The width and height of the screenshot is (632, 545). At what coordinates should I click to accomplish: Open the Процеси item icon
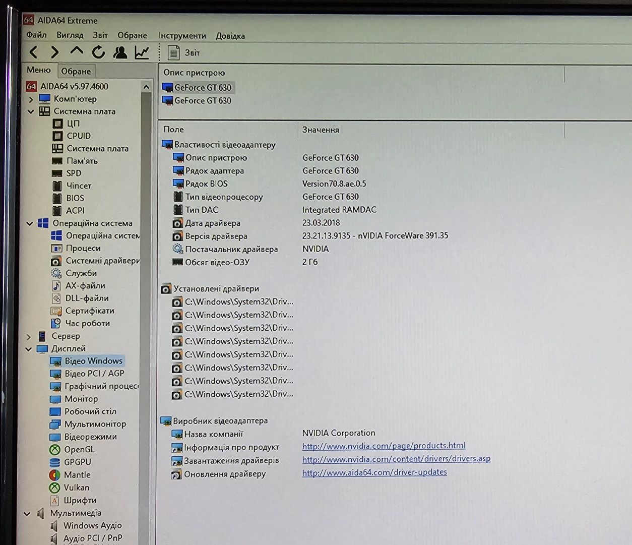click(56, 249)
